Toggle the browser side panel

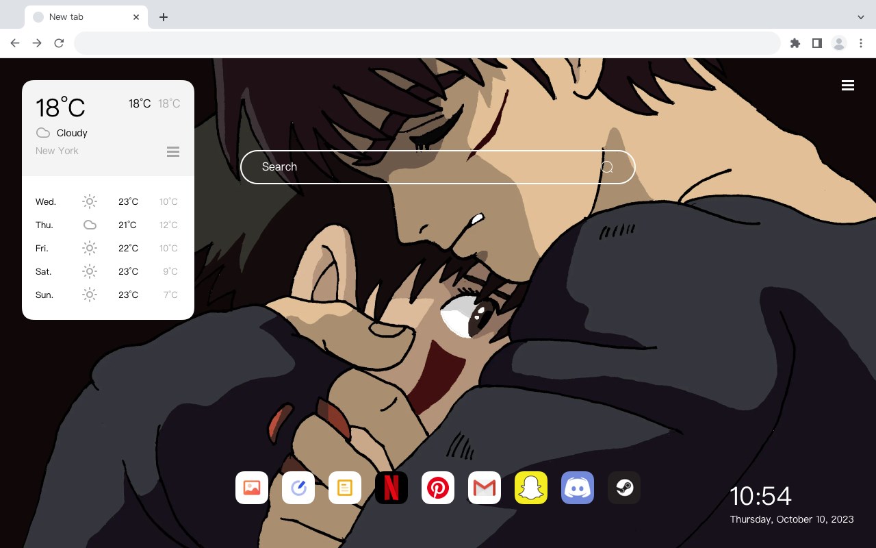pyautogui.click(x=816, y=43)
